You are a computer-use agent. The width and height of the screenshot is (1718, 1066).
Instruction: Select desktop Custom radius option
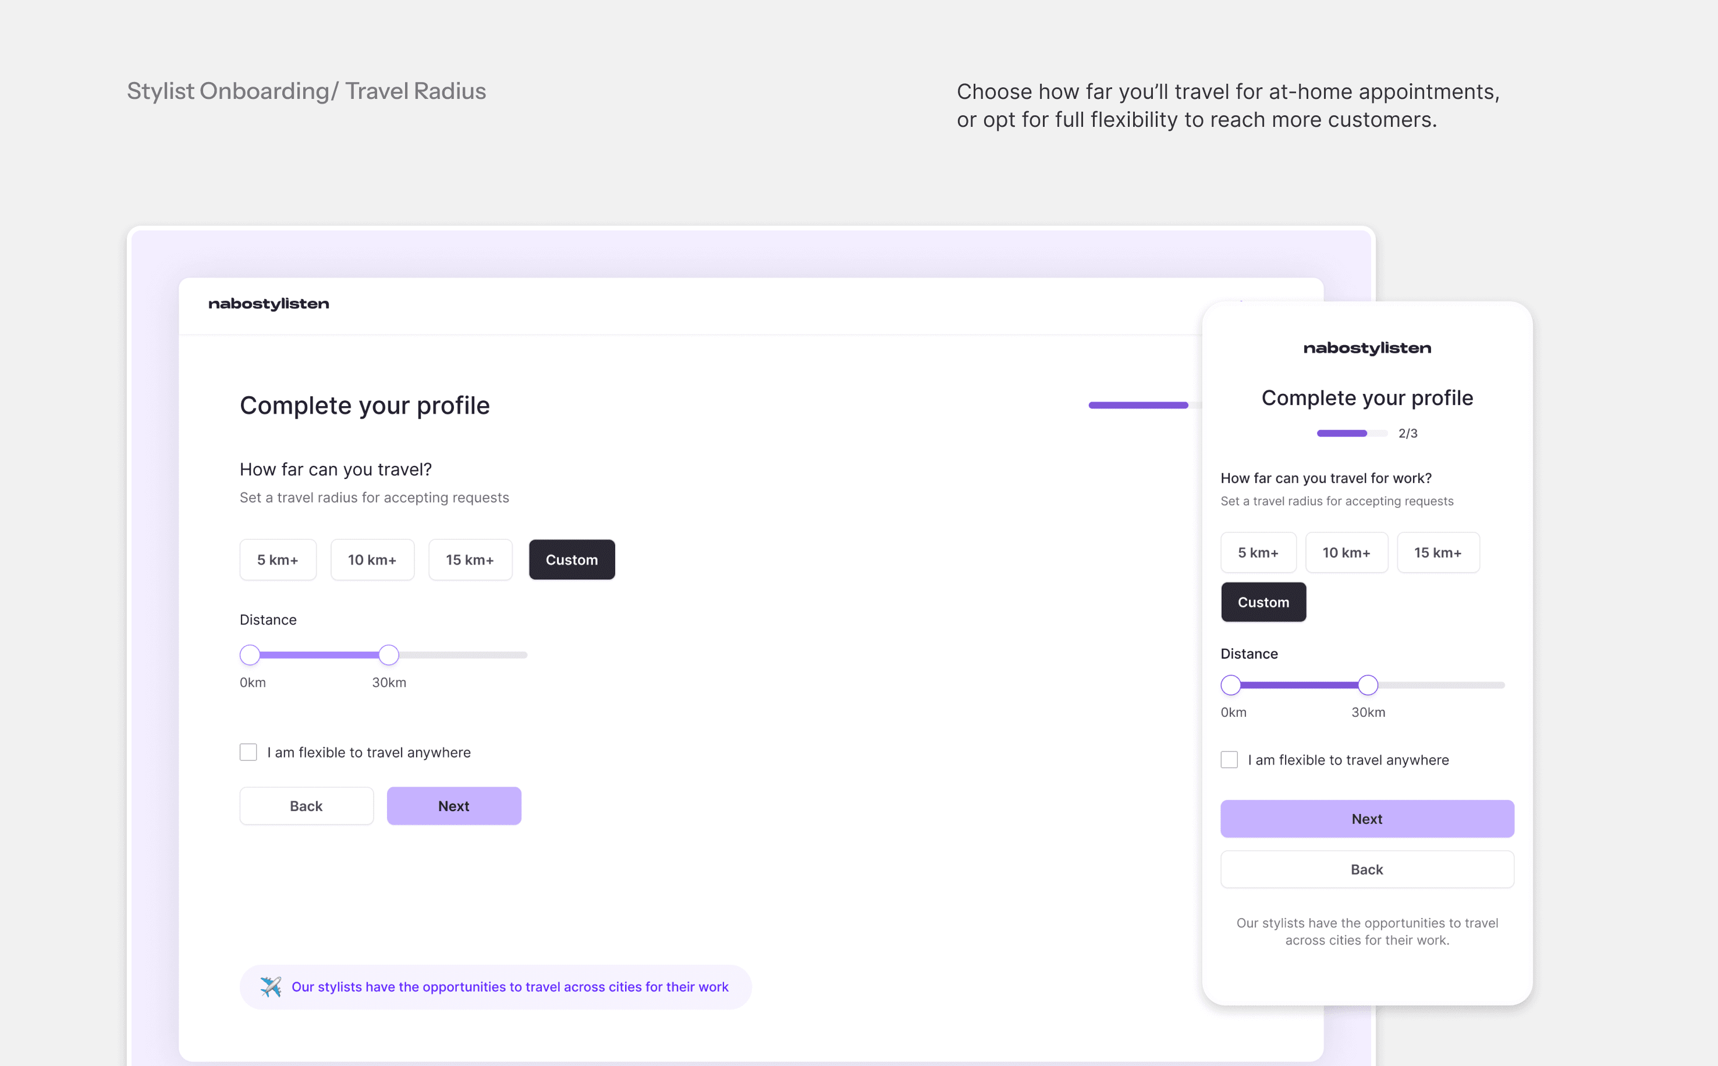pos(572,560)
